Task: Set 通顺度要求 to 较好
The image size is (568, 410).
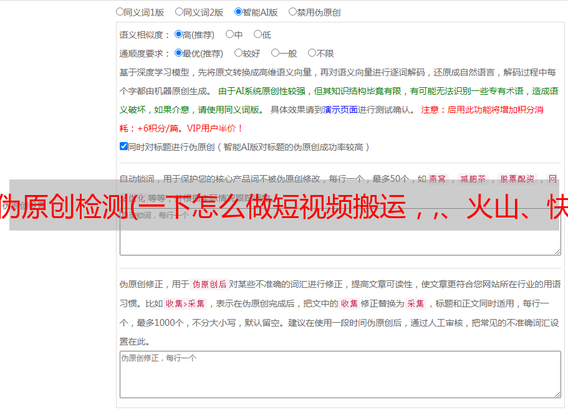Action: tap(238, 53)
